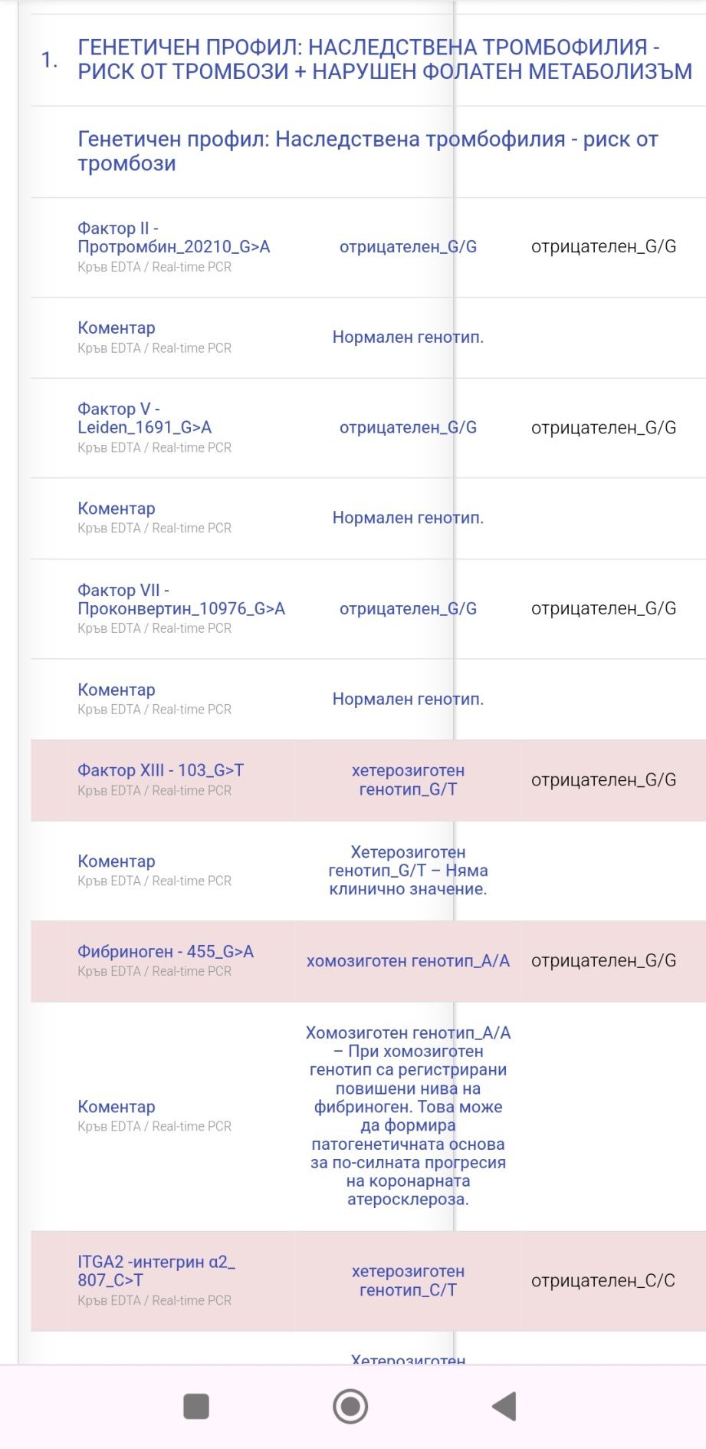Open the main genetic profile header title
The height and width of the screenshot is (1449, 706).
pyautogui.click(x=384, y=59)
